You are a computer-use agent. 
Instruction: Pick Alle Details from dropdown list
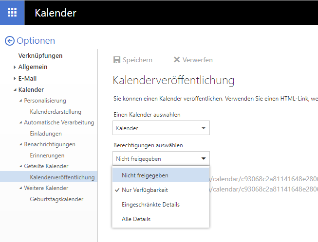pyautogui.click(x=136, y=219)
